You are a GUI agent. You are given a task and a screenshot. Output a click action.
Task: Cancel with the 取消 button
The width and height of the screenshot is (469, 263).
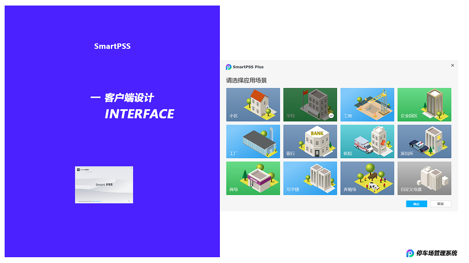coord(441,204)
